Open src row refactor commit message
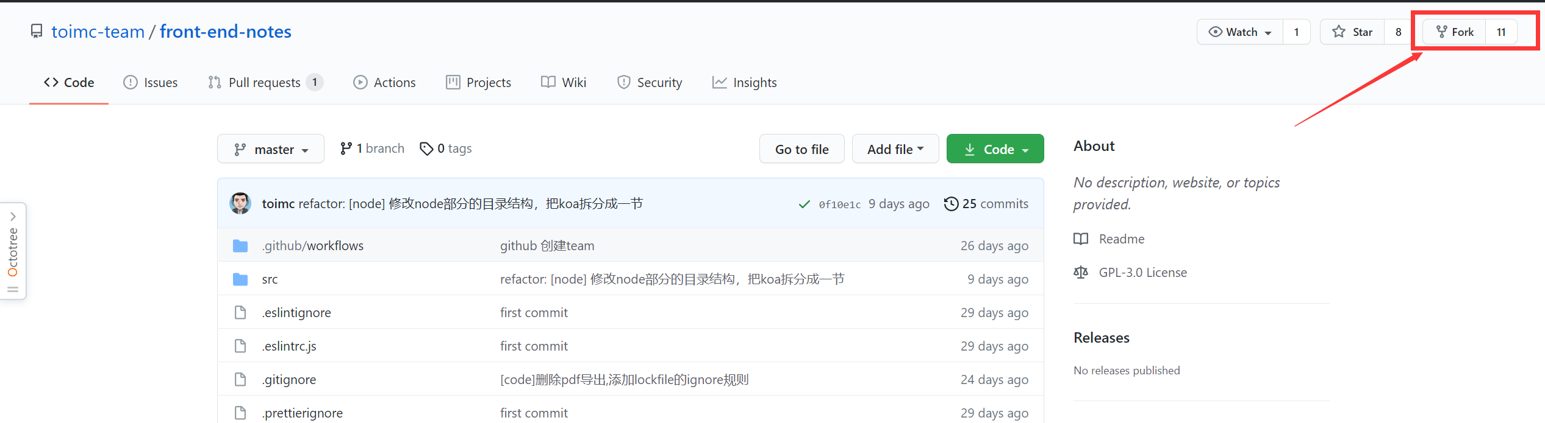The image size is (1545, 423). (x=672, y=279)
